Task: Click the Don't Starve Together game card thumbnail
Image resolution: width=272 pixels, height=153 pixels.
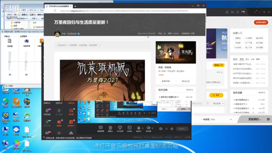Action: click(x=176, y=52)
